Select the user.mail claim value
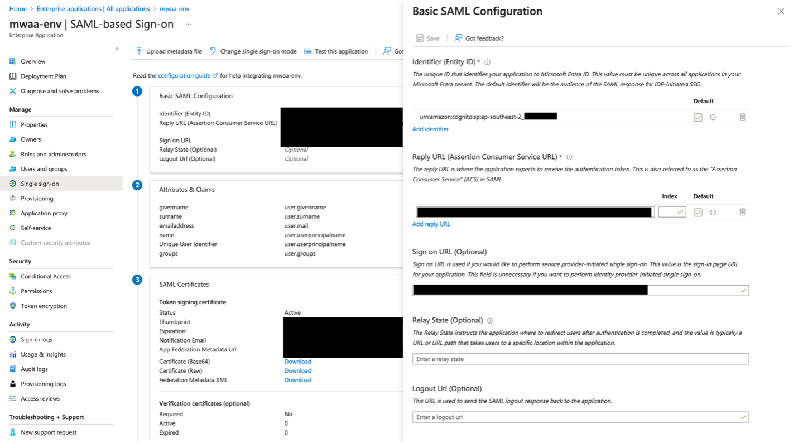The height and width of the screenshot is (443, 798). pyautogui.click(x=296, y=226)
